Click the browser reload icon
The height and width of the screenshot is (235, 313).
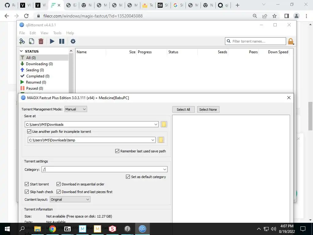coord(26,16)
